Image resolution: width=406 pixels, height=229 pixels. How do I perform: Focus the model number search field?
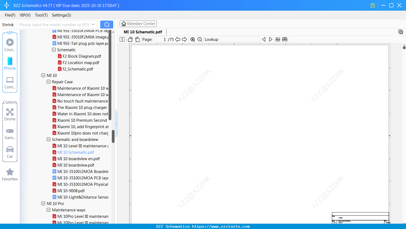point(54,25)
